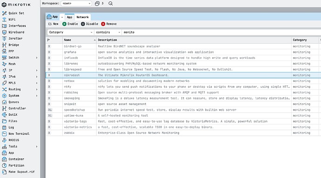Viewport: 321px width, 178px height.
Task: Open Mesh section
Action: point(12,64)
